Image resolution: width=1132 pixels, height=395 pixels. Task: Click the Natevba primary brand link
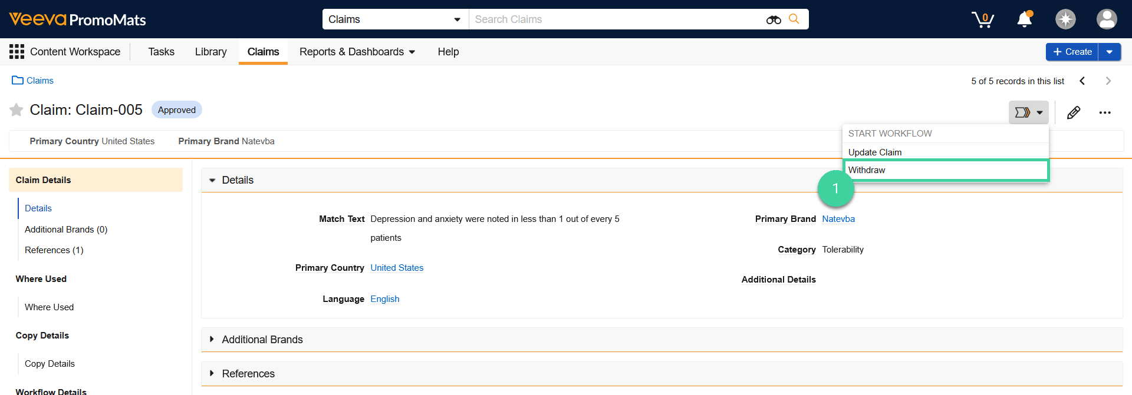[838, 219]
